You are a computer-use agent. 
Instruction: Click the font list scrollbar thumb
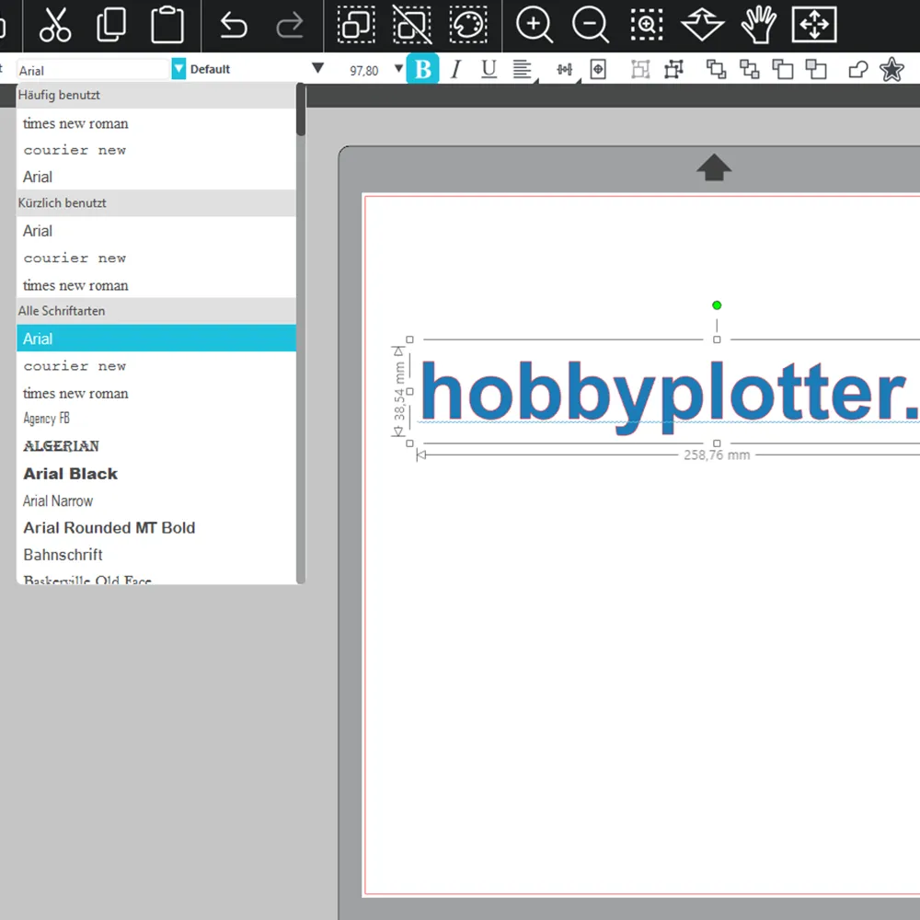pos(301,109)
